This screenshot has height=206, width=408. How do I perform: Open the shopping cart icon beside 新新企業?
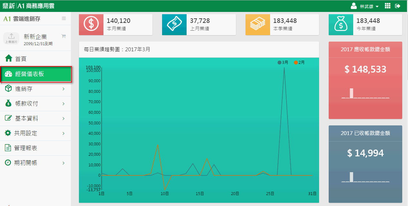(63, 36)
